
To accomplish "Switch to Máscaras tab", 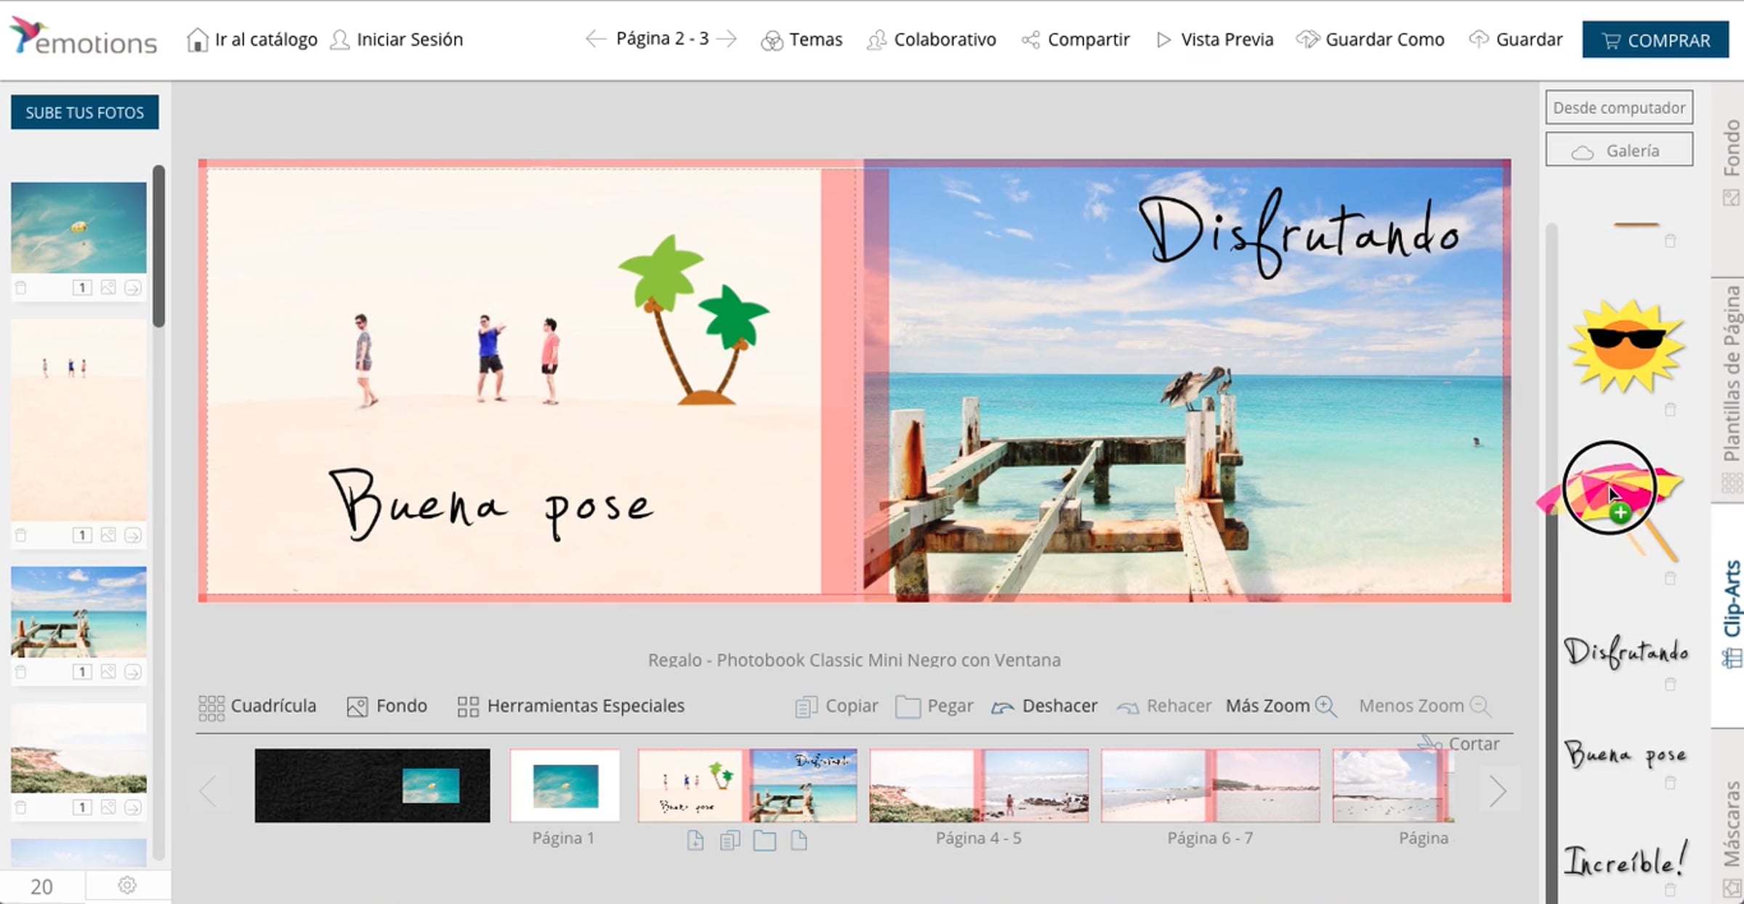I will click(x=1731, y=825).
